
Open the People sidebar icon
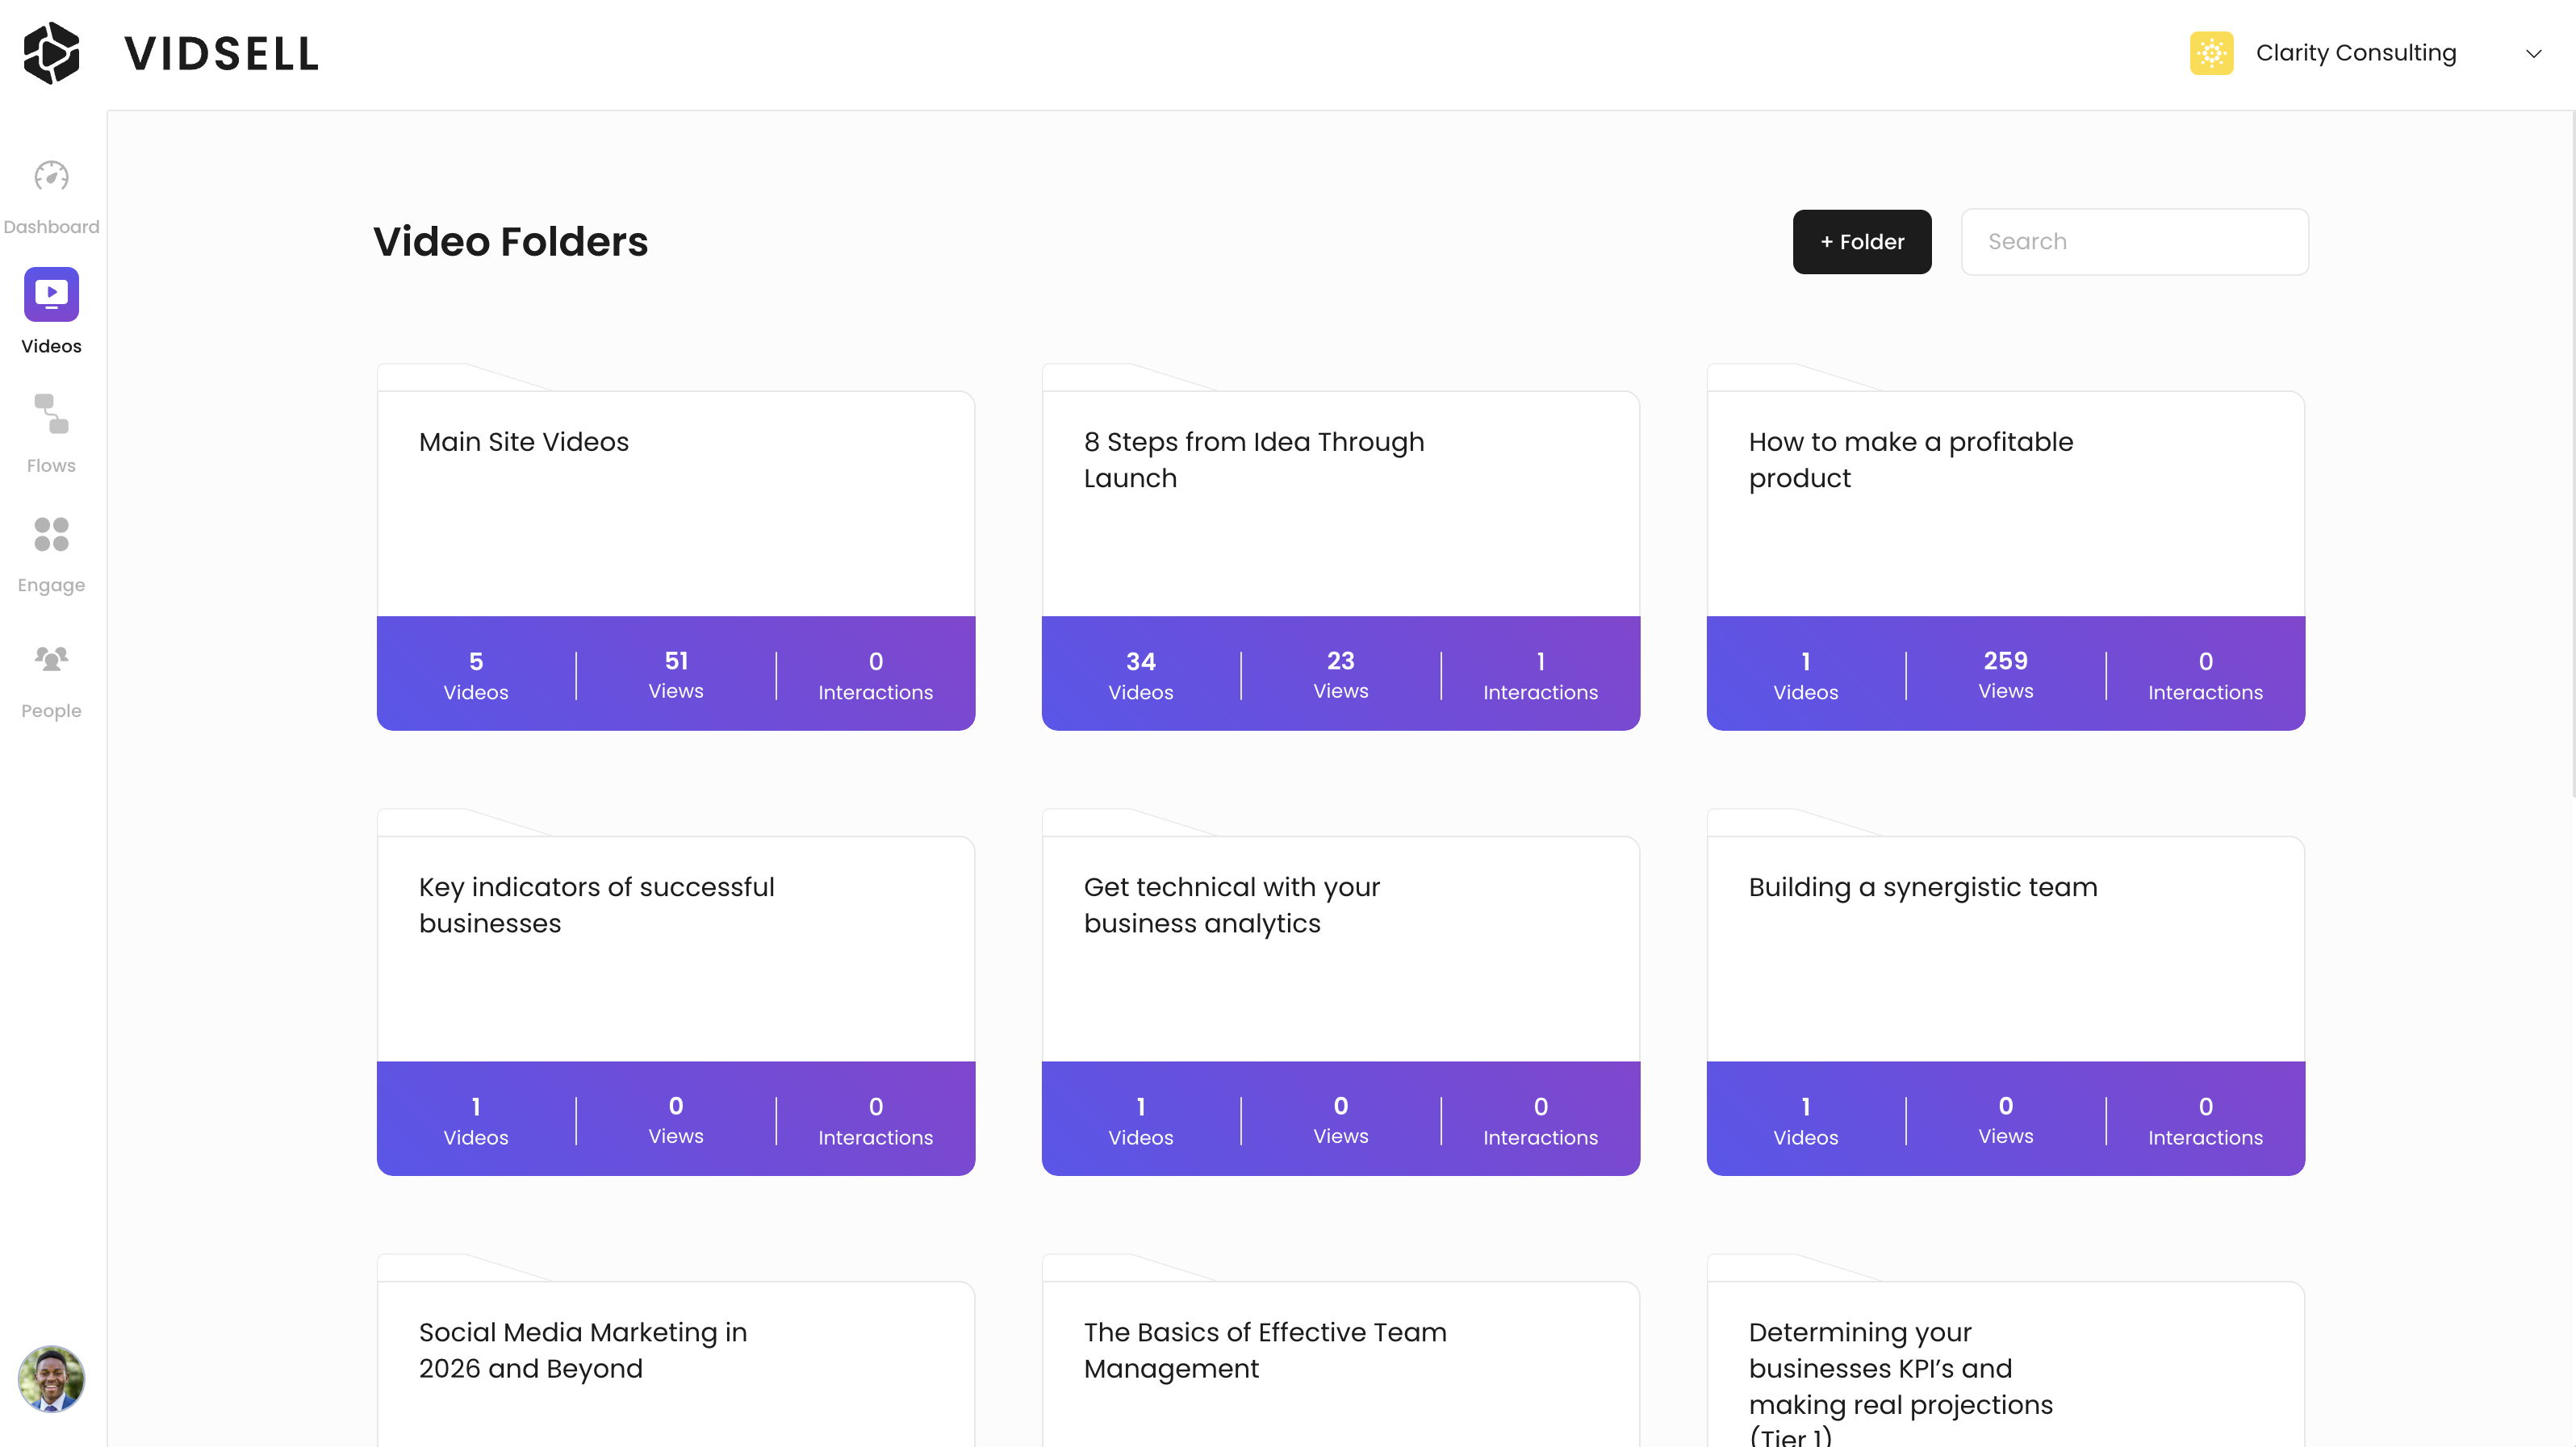pos(51,658)
